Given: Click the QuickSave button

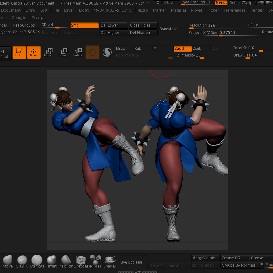Looking at the screenshot, I should pos(166,3).
